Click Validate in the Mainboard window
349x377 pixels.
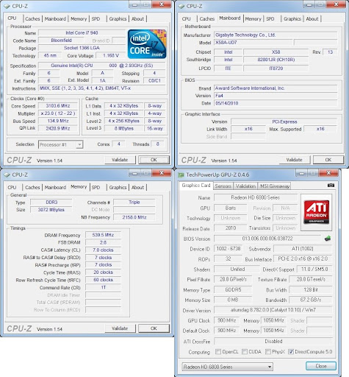coord(295,160)
